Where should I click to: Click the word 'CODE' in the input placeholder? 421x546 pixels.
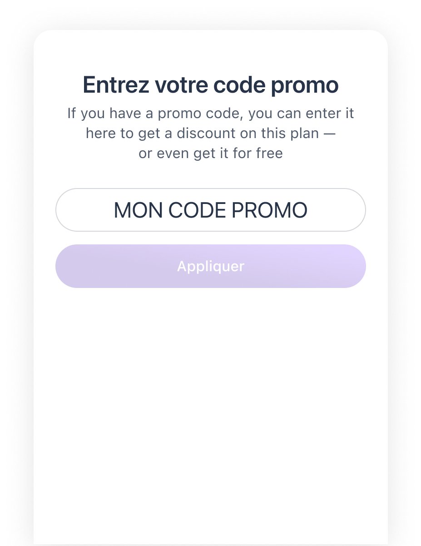pyautogui.click(x=197, y=210)
